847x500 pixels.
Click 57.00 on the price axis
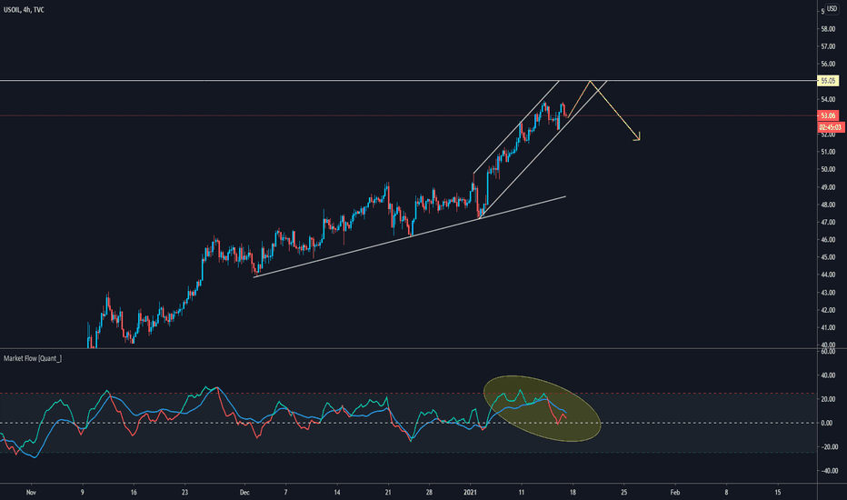click(828, 46)
